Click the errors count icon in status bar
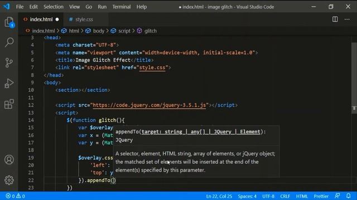The width and height of the screenshot is (357, 200). [10, 196]
